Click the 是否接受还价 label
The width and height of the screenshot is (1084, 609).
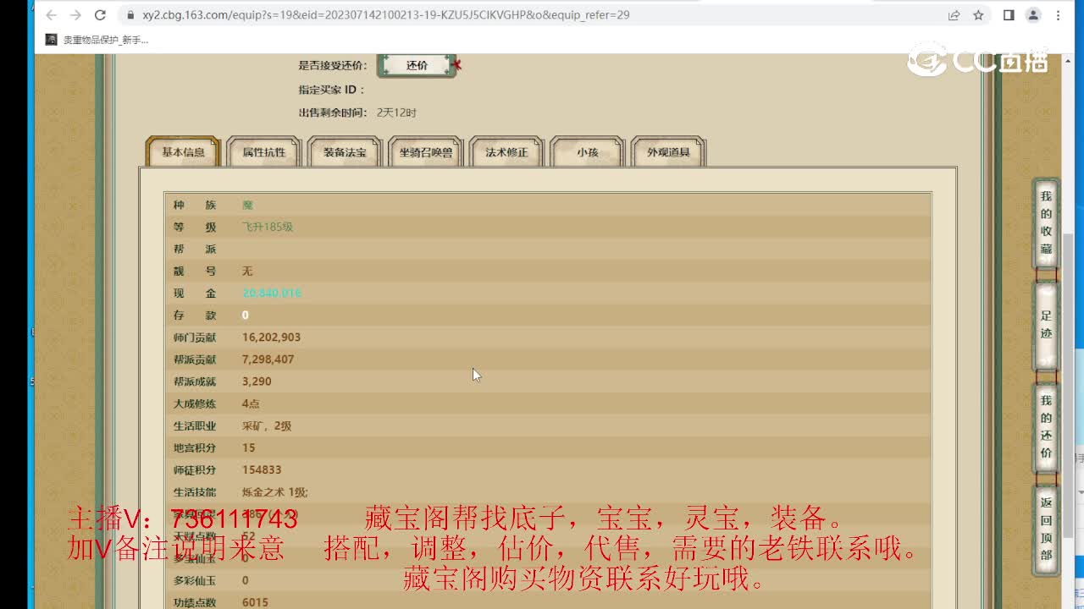333,65
